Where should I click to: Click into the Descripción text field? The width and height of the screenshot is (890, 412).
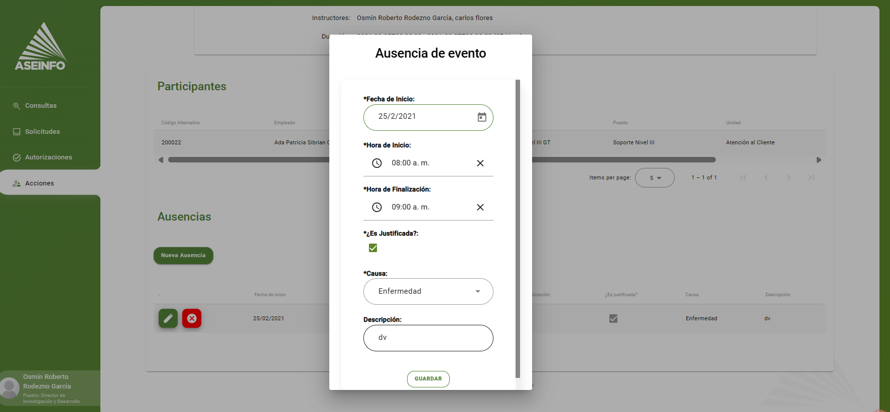(x=428, y=338)
